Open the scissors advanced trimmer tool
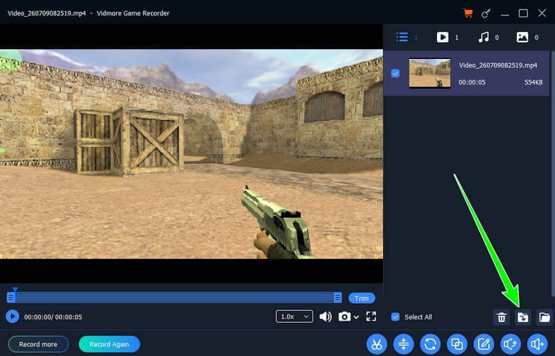Screen dimensions: 555x356 (x=377, y=344)
